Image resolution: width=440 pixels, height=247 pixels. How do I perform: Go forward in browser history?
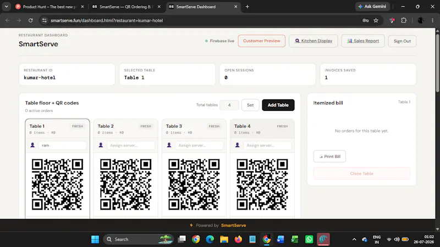(x=19, y=20)
